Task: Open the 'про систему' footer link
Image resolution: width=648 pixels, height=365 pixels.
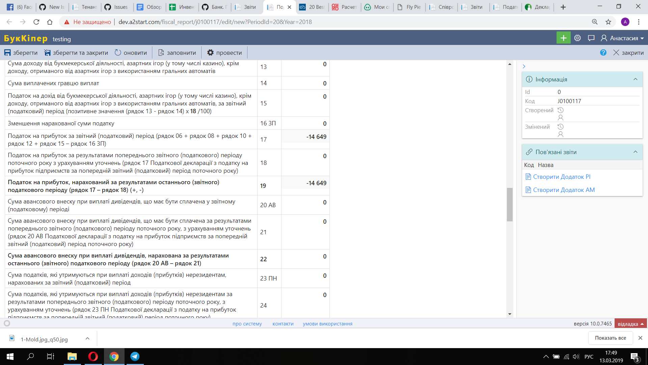Action: click(247, 324)
